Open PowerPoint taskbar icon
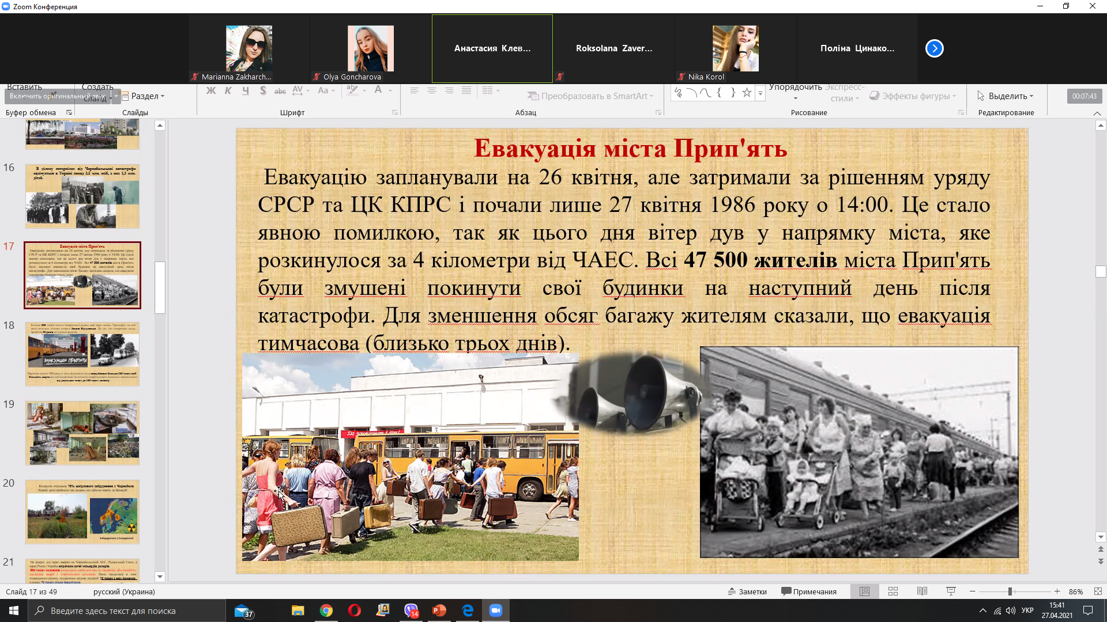 [439, 610]
